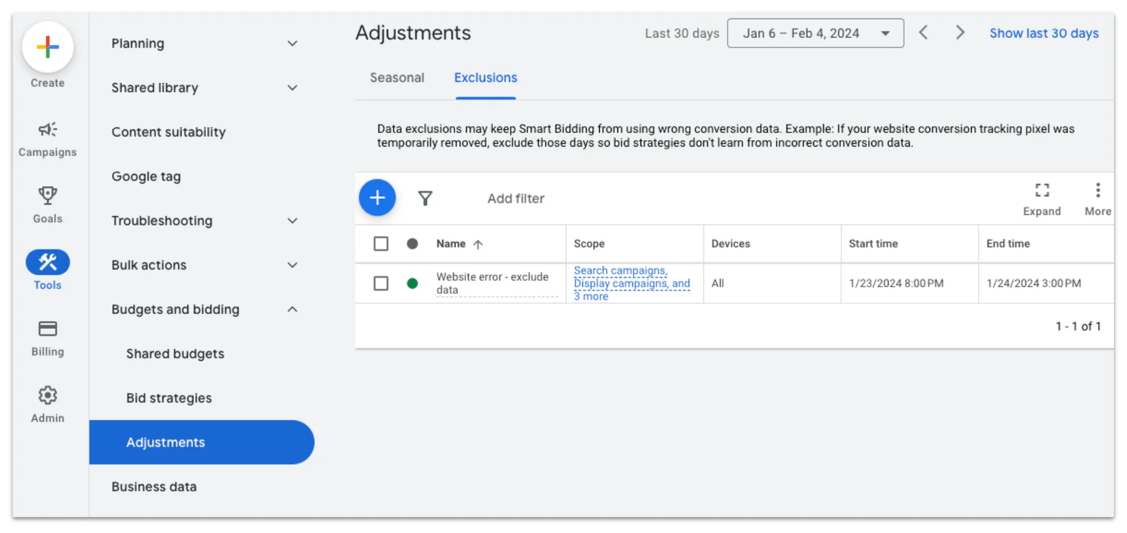
Task: Open the More three-dot menu
Action: 1098,190
